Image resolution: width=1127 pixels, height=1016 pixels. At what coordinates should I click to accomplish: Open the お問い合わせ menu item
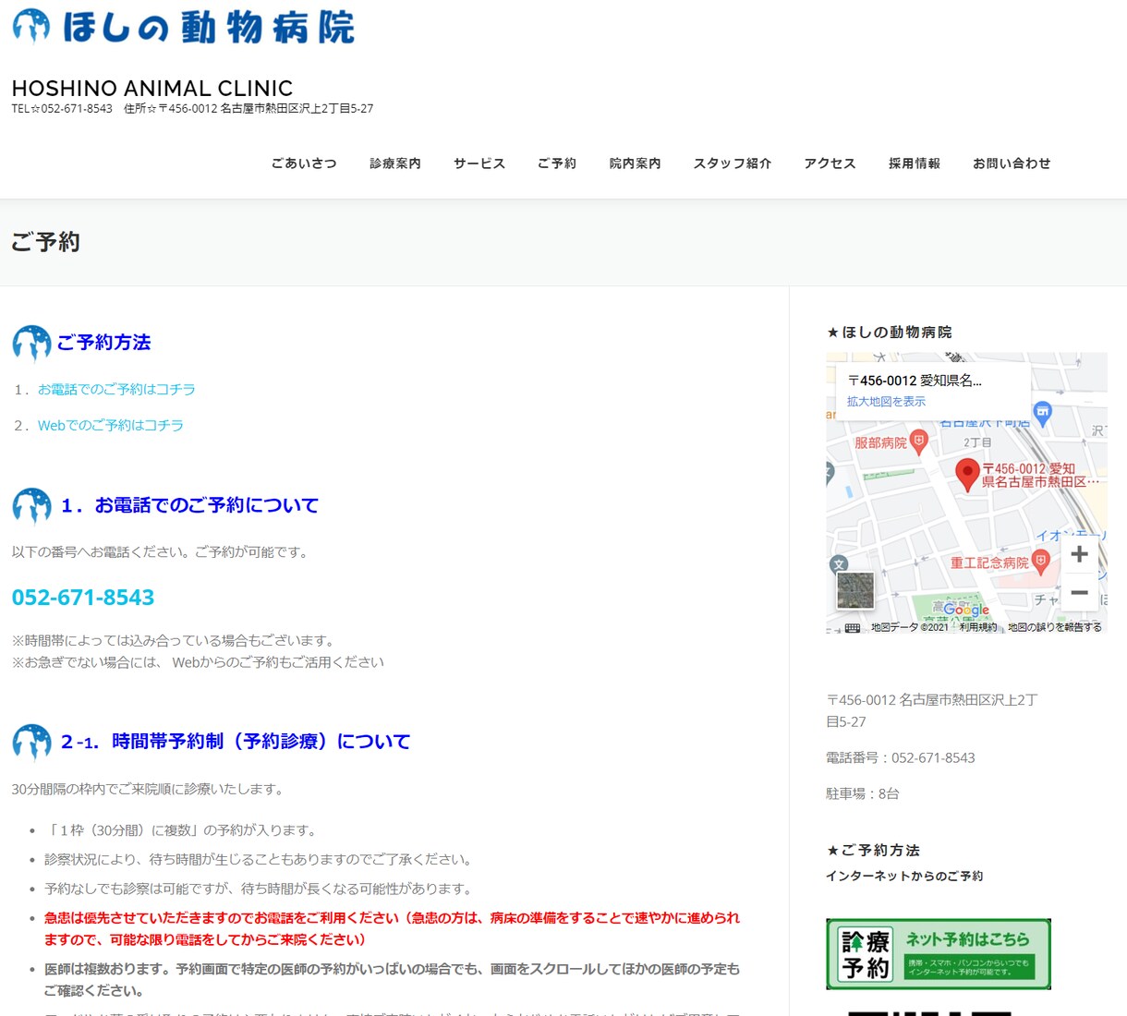1012,163
